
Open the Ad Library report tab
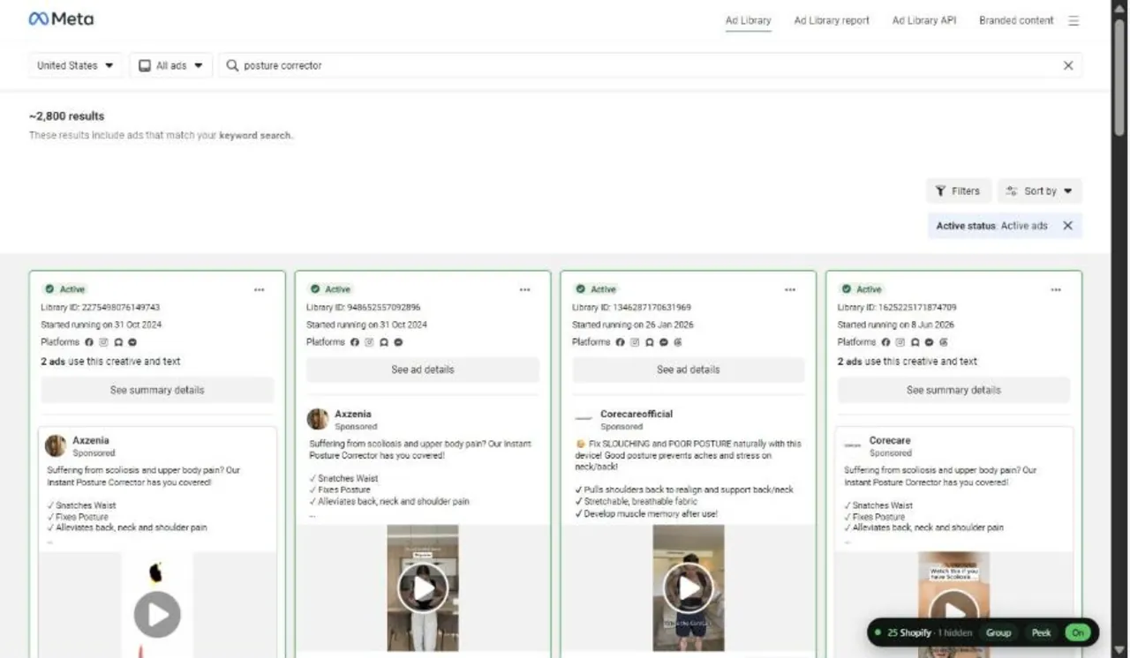(832, 20)
